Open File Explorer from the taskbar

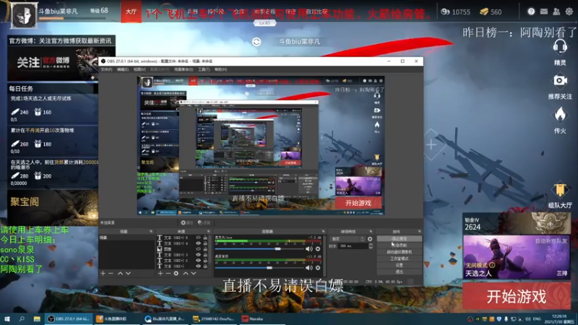point(37,318)
